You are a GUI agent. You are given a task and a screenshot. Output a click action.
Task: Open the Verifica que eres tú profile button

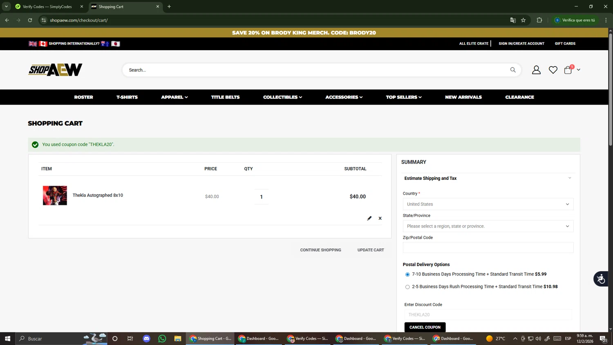576,20
